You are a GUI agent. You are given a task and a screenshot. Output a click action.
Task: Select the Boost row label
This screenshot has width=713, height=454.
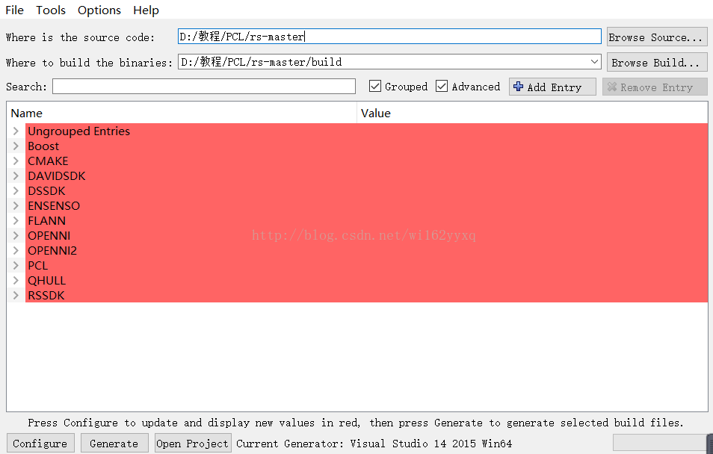coord(43,146)
